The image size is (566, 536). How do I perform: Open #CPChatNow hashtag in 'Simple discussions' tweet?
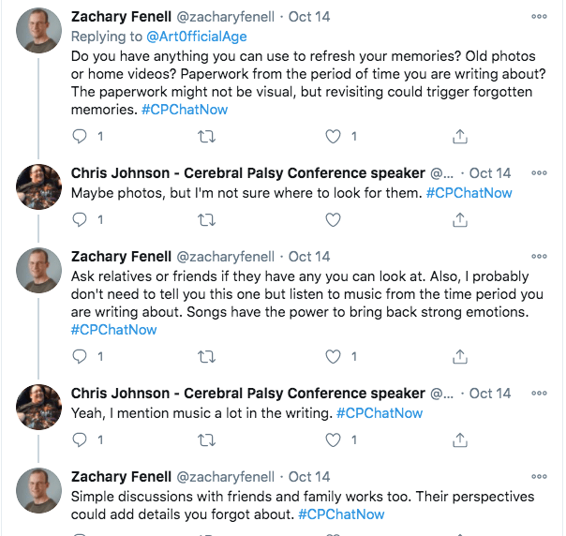pyautogui.click(x=341, y=514)
